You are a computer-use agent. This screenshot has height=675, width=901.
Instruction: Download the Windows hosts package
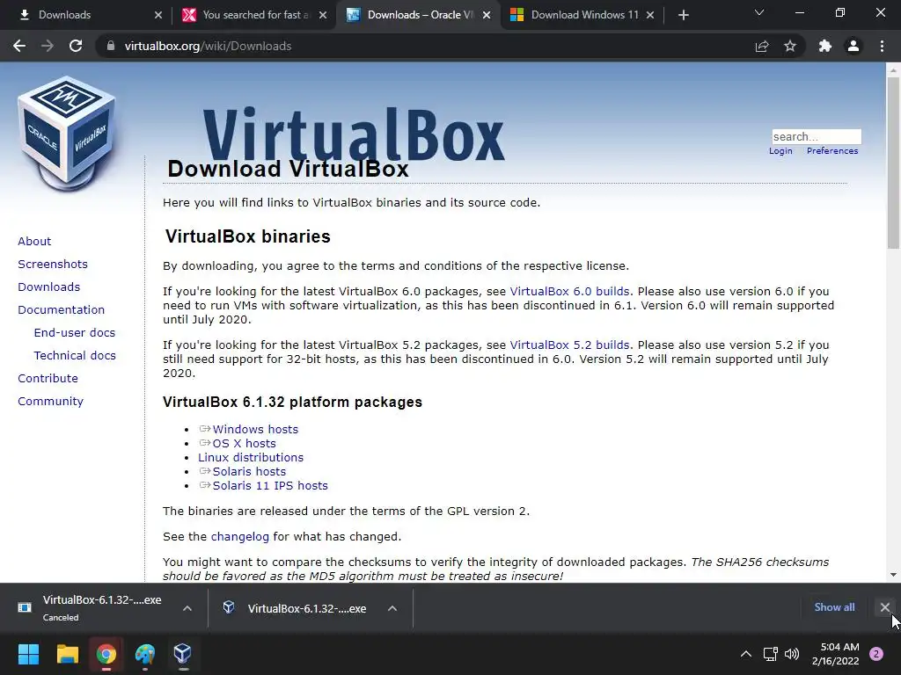(x=255, y=429)
